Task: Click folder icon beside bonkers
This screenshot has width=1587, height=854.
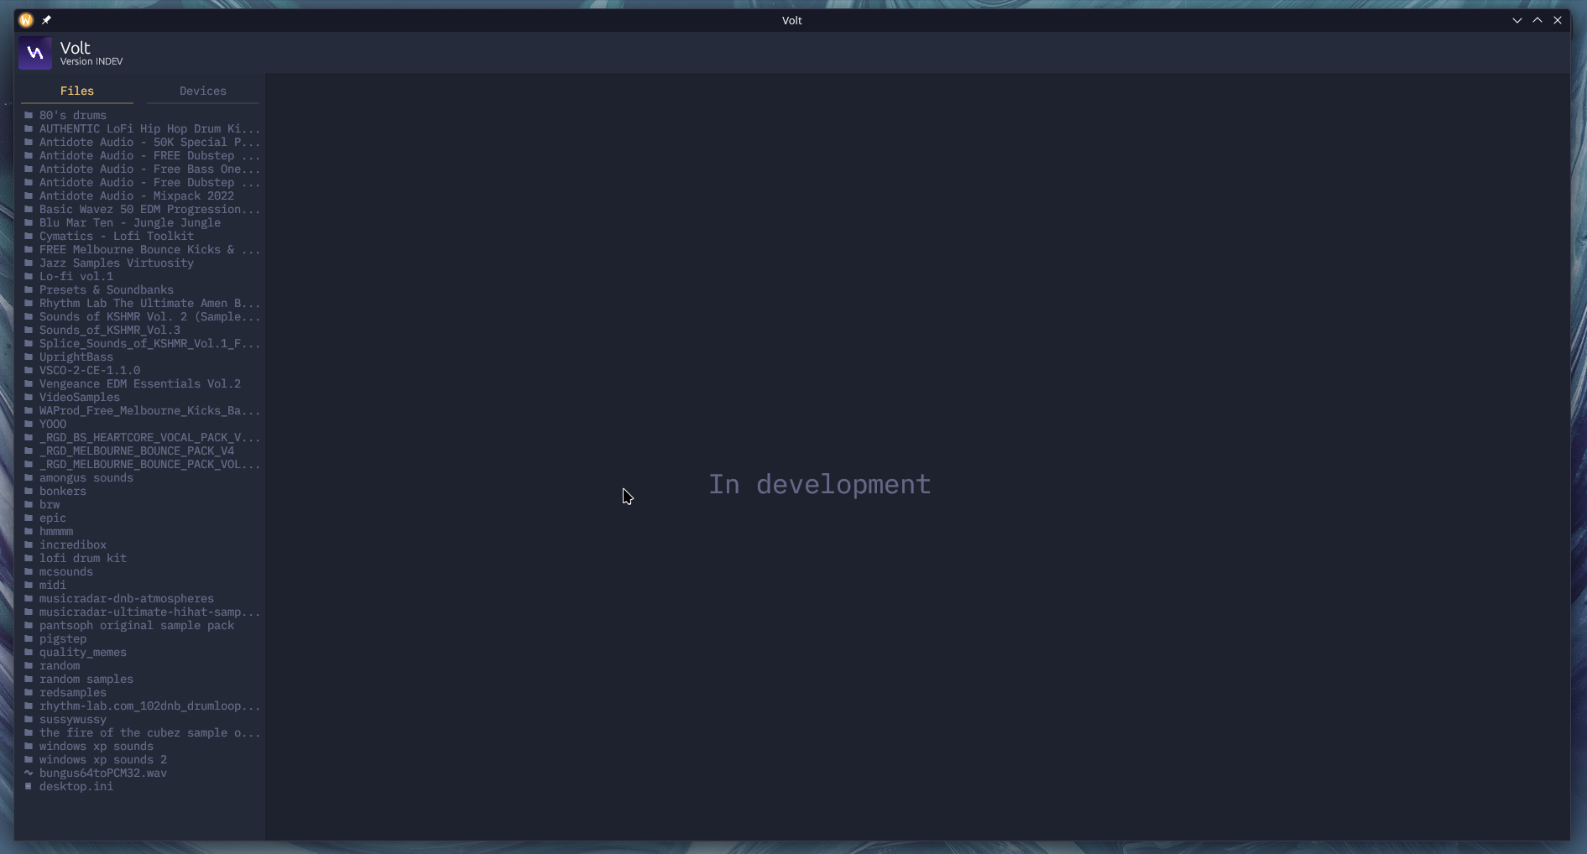Action: point(29,491)
